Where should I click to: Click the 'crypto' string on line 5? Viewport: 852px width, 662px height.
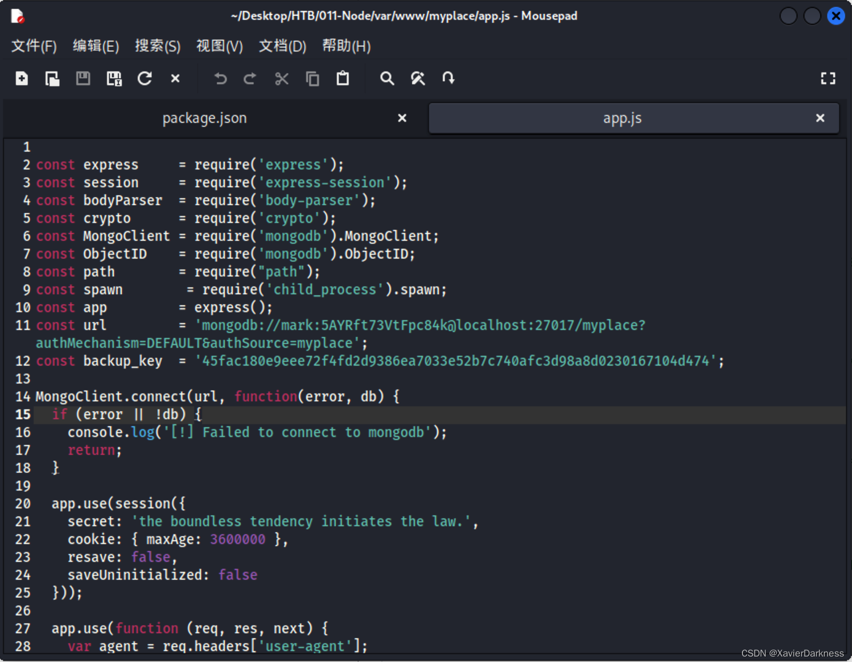[x=289, y=218]
